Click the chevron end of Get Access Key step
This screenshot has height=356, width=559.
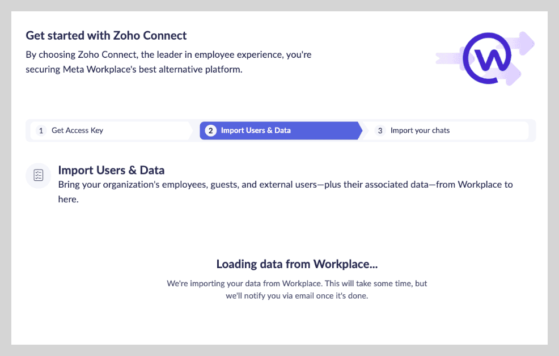(189, 130)
